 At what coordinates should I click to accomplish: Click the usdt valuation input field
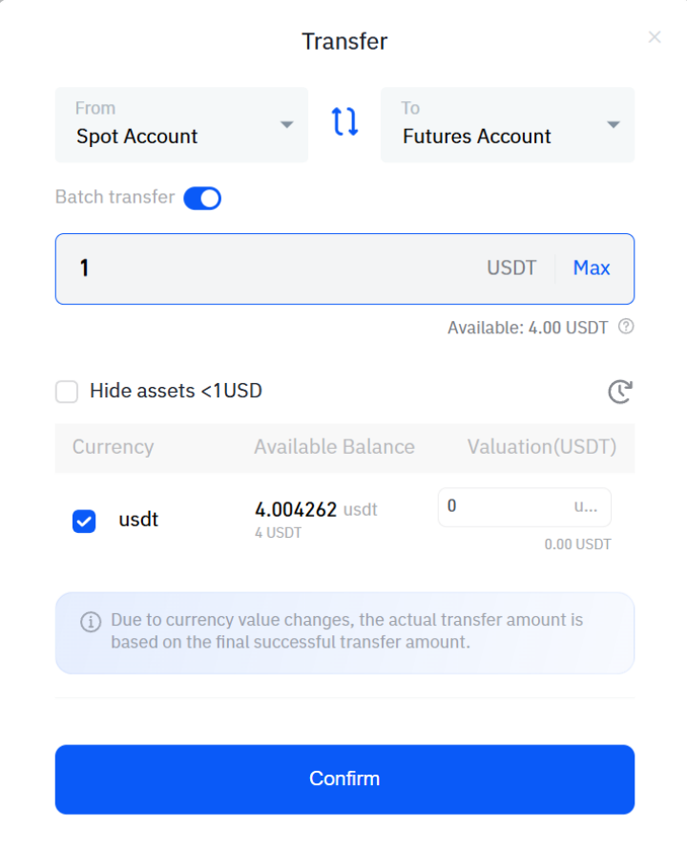pos(525,507)
